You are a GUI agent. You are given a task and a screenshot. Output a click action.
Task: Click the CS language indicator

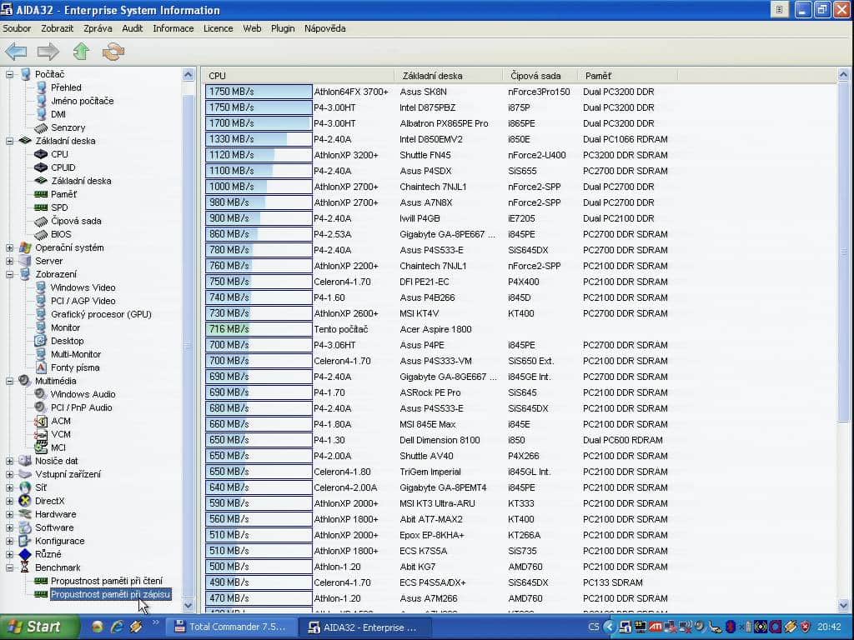[594, 627]
